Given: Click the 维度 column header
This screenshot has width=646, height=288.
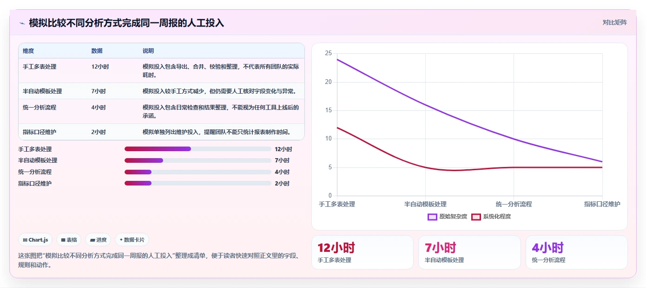Looking at the screenshot, I should point(28,51).
